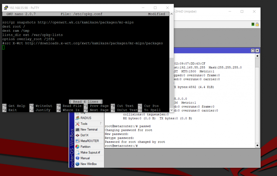Click the RADIUS people icon
The image size is (277, 176).
pyautogui.click(x=77, y=118)
